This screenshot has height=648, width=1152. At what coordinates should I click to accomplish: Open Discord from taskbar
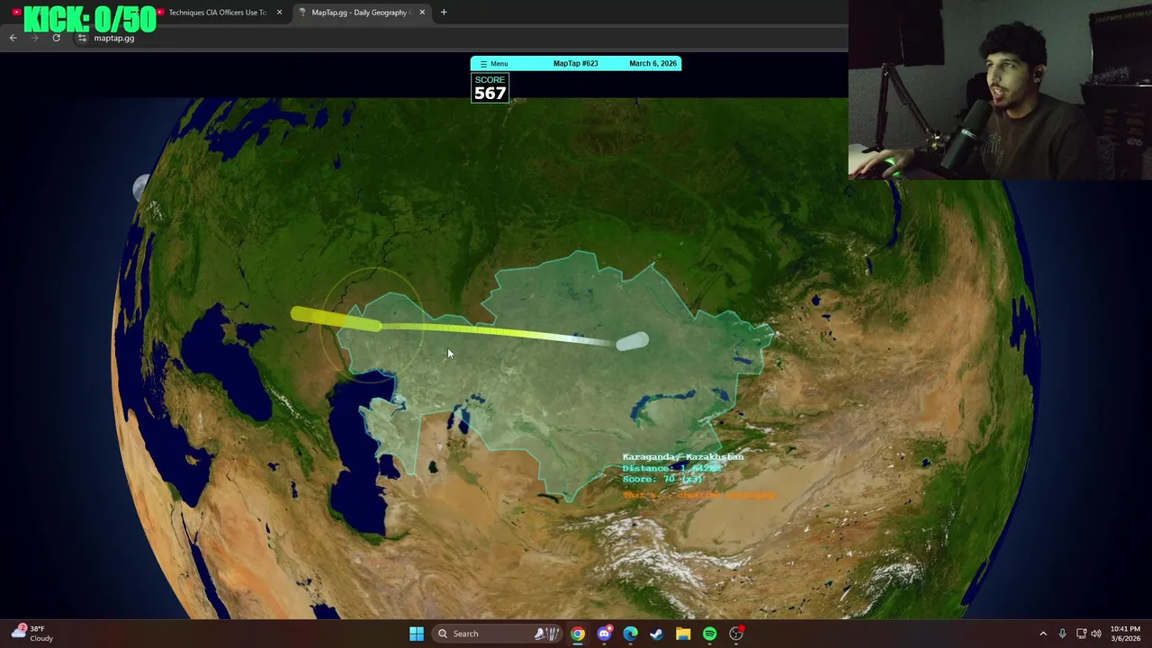click(x=604, y=634)
